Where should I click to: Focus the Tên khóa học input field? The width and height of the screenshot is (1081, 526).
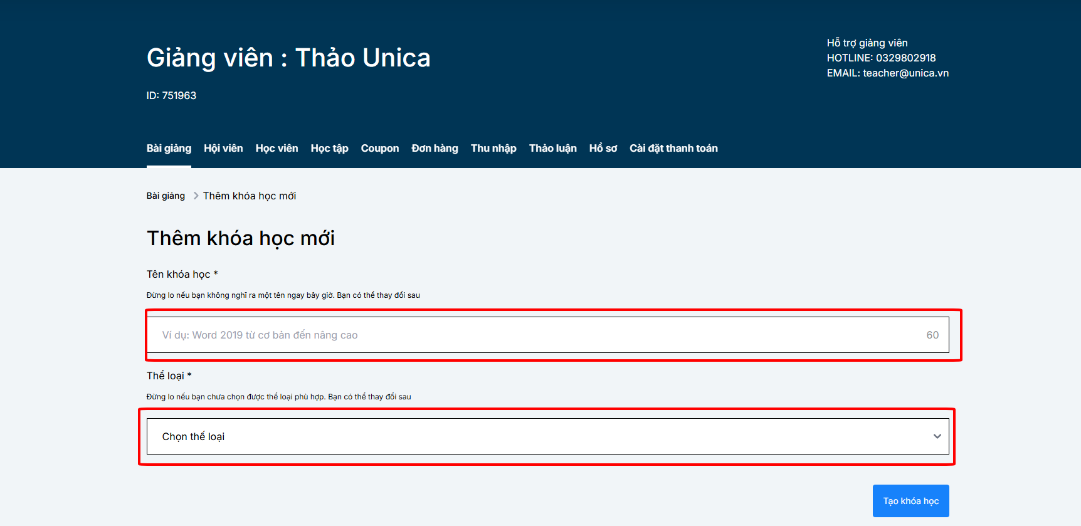539,335
